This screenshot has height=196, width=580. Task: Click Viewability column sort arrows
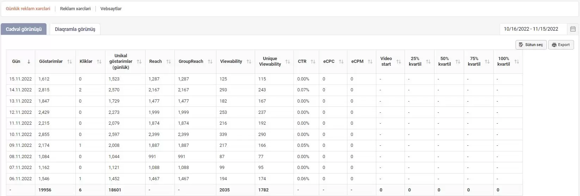point(249,61)
